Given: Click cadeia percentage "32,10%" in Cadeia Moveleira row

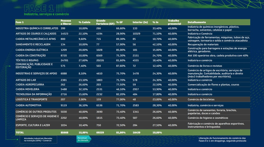Looking at the screenshot, I should [x=83, y=89].
